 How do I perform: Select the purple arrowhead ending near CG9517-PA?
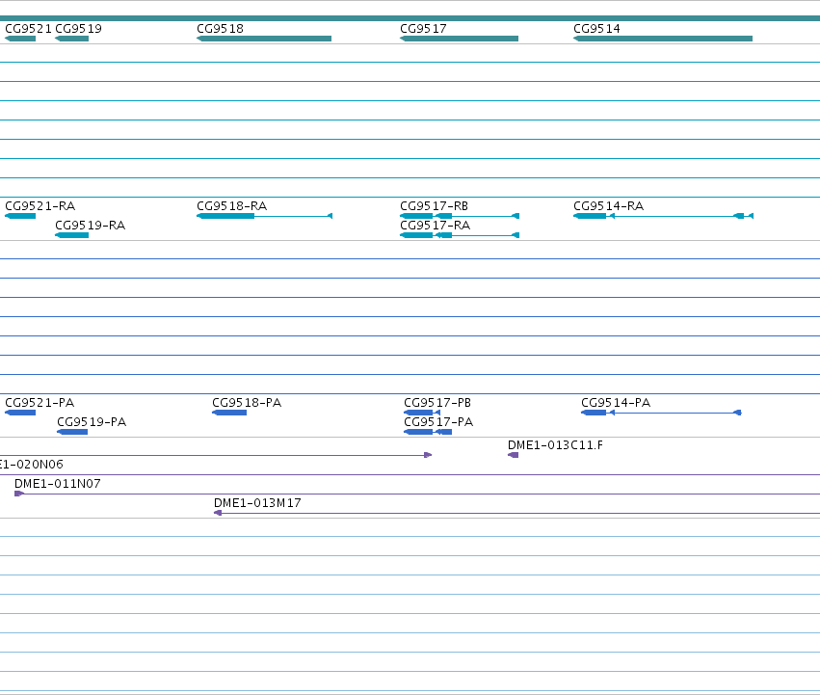pyautogui.click(x=428, y=455)
